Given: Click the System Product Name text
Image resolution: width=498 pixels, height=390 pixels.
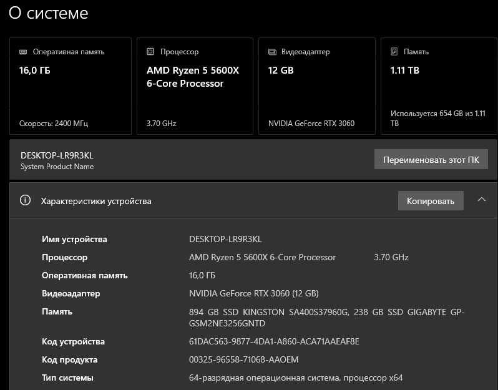Looking at the screenshot, I should point(57,167).
